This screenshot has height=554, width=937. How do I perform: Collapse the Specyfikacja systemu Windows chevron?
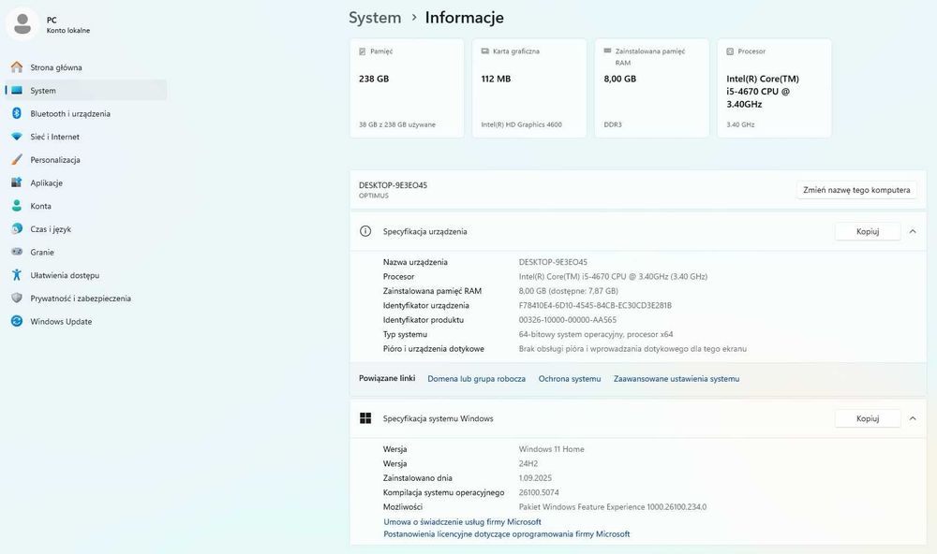tap(913, 418)
